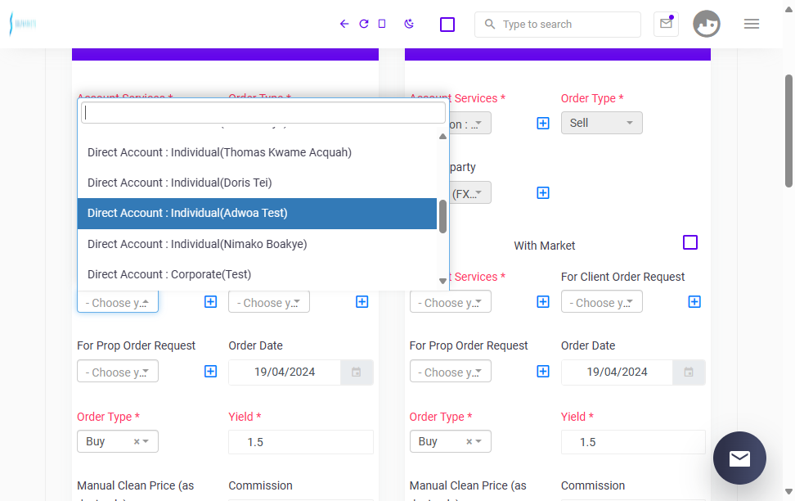
Task: Click dropdown list scroll down arrow
Action: tap(442, 281)
